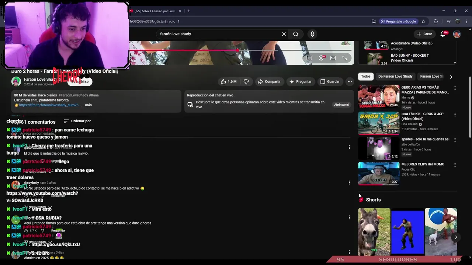The image size is (472, 265).
Task: Click install app icon in address bar
Action: pyautogui.click(x=374, y=21)
